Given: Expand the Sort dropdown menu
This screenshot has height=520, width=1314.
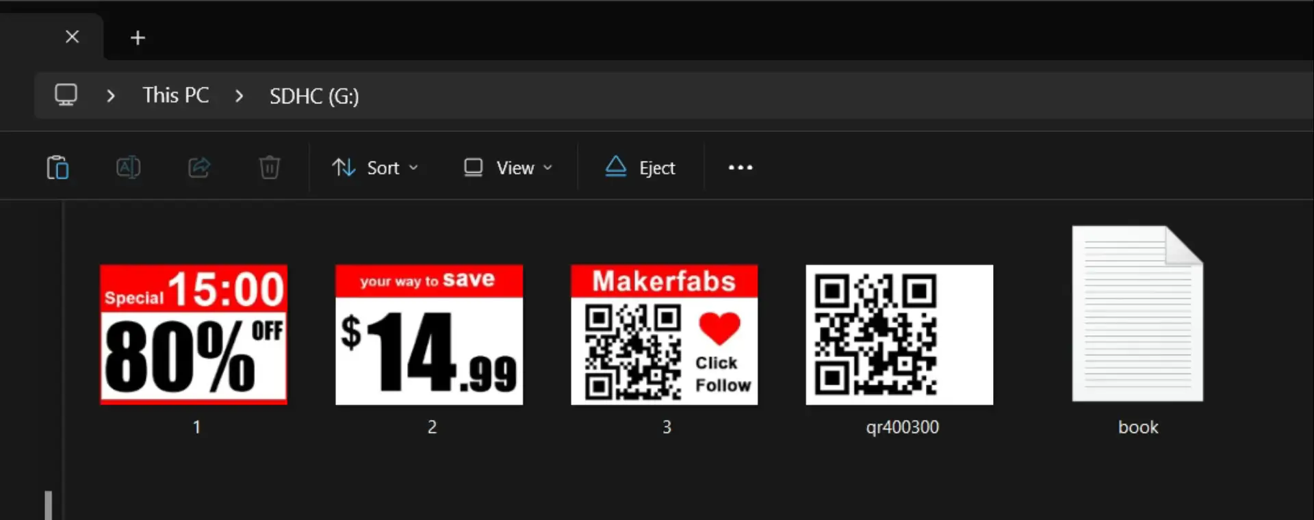Looking at the screenshot, I should pyautogui.click(x=375, y=168).
